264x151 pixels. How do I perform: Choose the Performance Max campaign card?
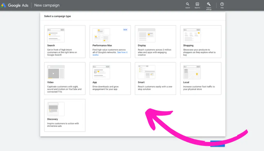pyautogui.click(x=110, y=42)
